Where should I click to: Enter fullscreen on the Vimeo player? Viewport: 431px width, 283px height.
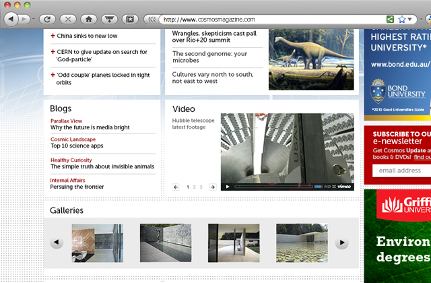pos(334,187)
